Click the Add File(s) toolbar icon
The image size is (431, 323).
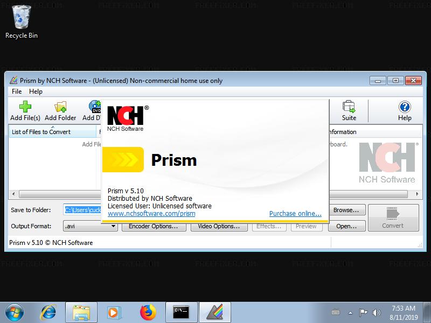(x=25, y=110)
